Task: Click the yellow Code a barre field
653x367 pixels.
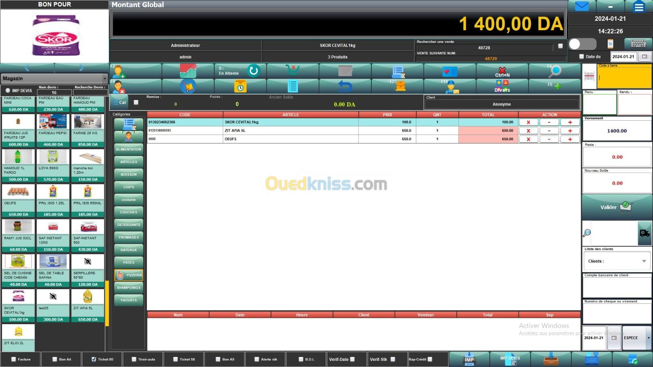Action: point(624,77)
